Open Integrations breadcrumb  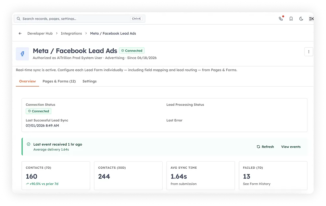click(71, 33)
